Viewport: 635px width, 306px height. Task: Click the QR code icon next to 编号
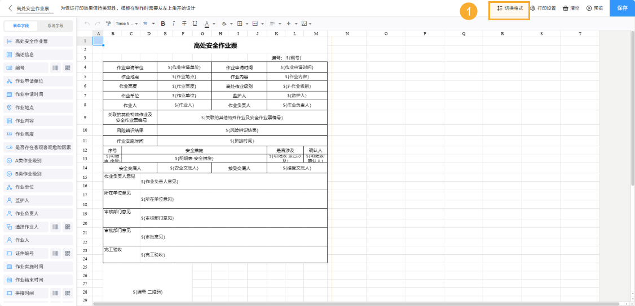pos(68,68)
